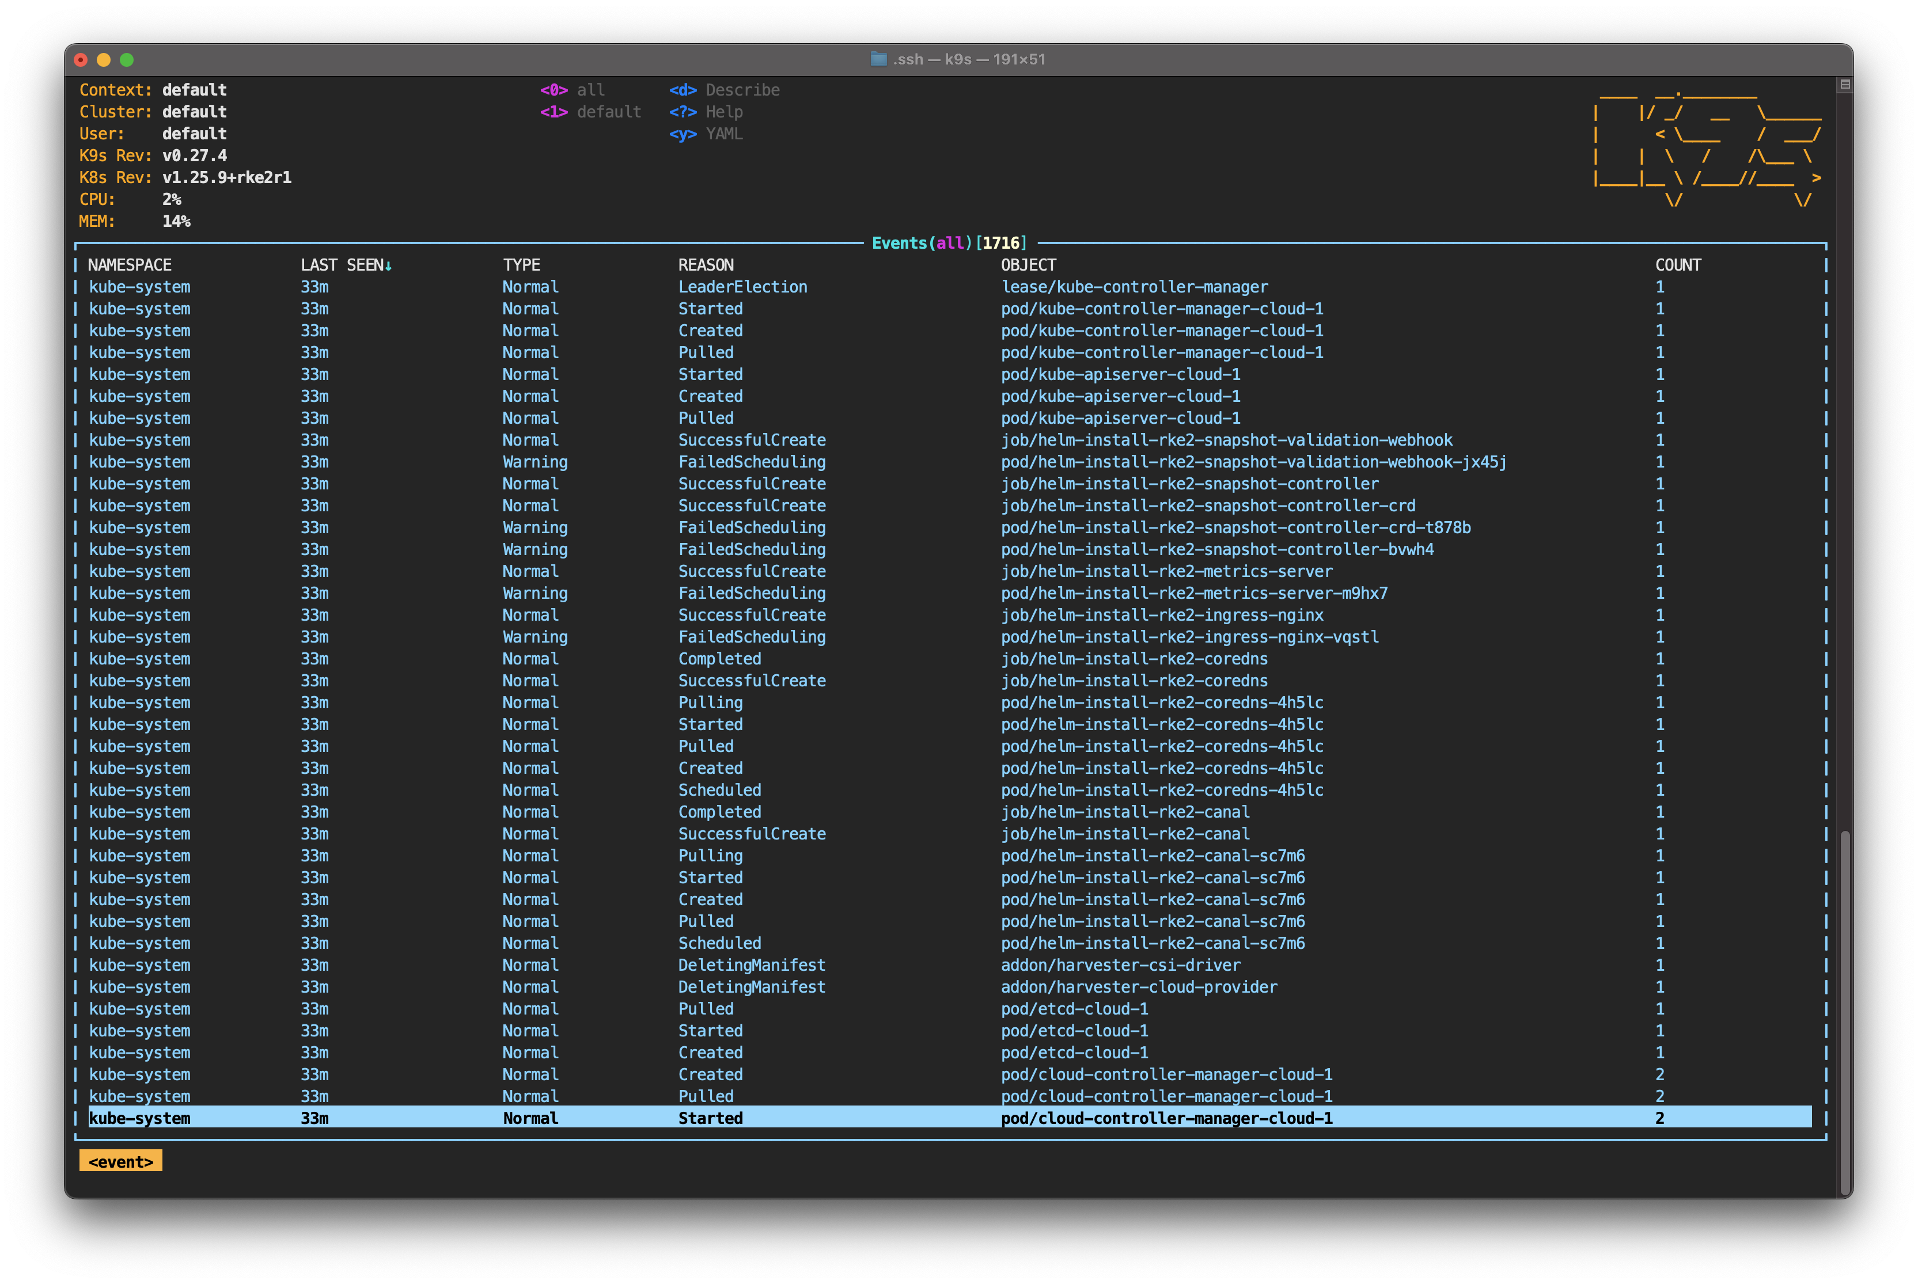Viewport: 1918px width, 1284px height.
Task: Click the <d> Describe shortcut
Action: (x=724, y=90)
